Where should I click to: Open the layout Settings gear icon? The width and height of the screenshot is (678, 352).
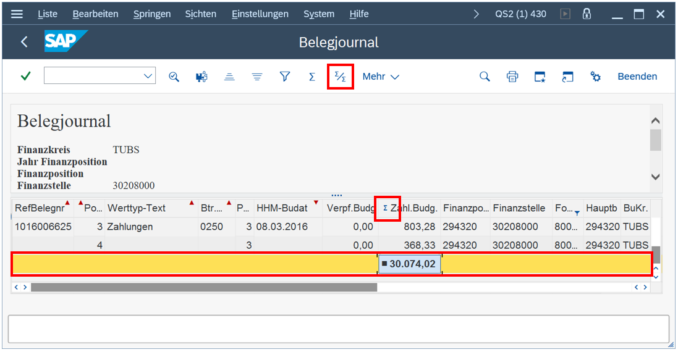click(595, 77)
